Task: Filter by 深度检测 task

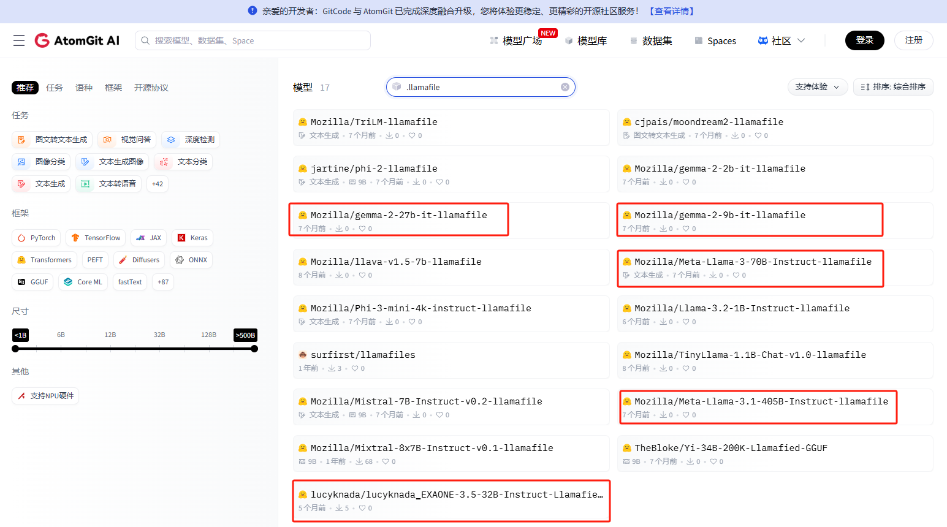Action: (x=191, y=140)
